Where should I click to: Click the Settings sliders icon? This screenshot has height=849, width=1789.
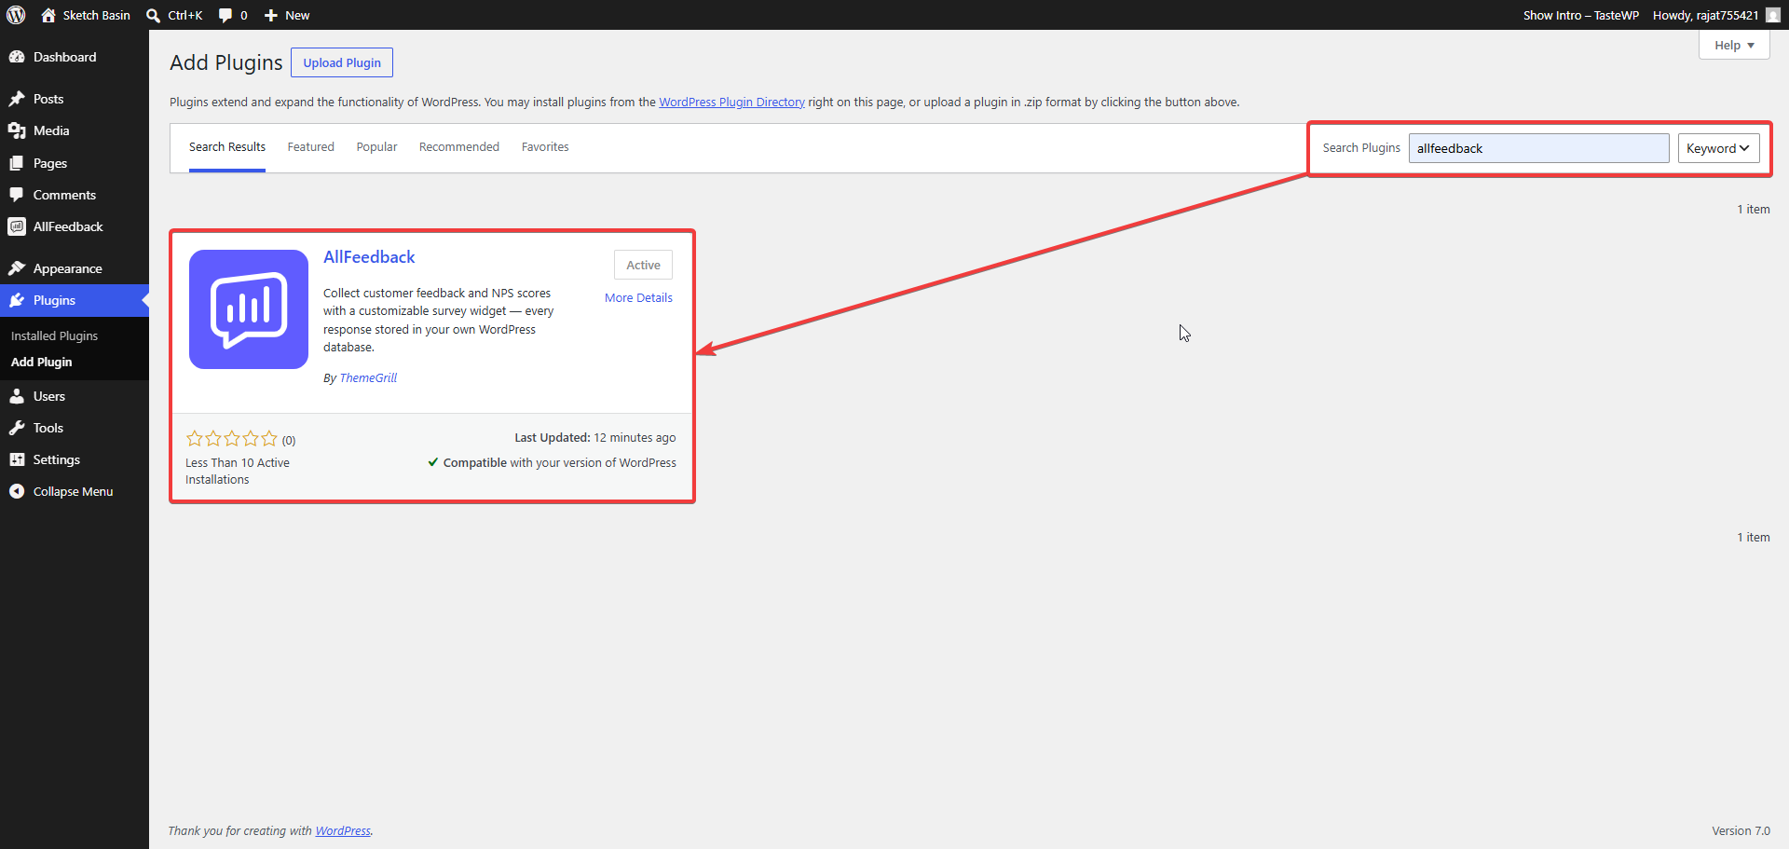tap(17, 459)
